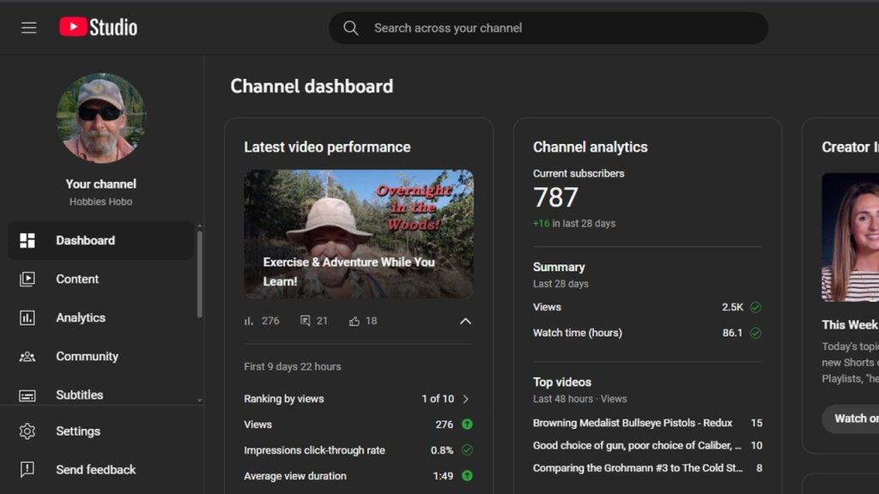Click the Community people icon

[x=27, y=356]
